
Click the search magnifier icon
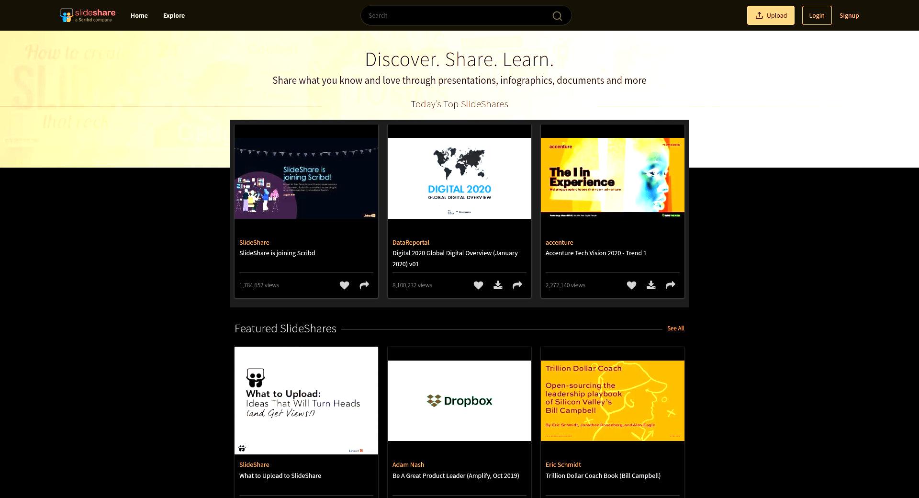click(557, 16)
